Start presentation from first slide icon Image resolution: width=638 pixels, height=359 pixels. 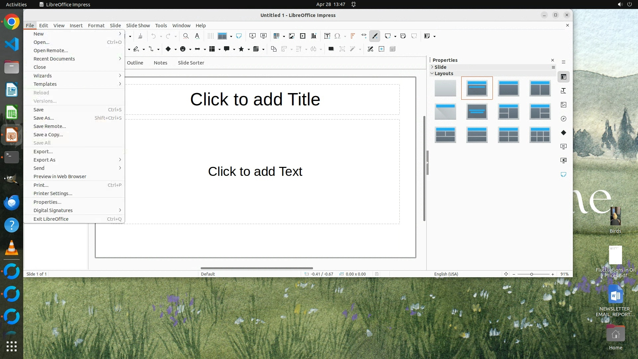253,36
